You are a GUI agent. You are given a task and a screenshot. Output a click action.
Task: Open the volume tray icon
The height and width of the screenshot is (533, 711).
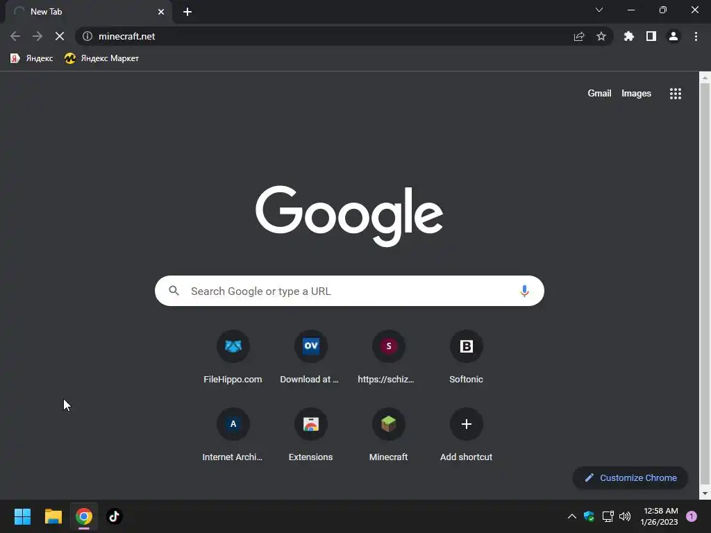(625, 516)
